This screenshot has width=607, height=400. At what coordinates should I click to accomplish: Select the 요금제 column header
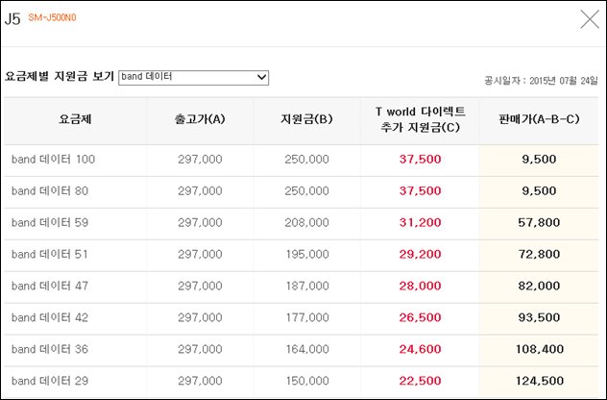click(75, 119)
